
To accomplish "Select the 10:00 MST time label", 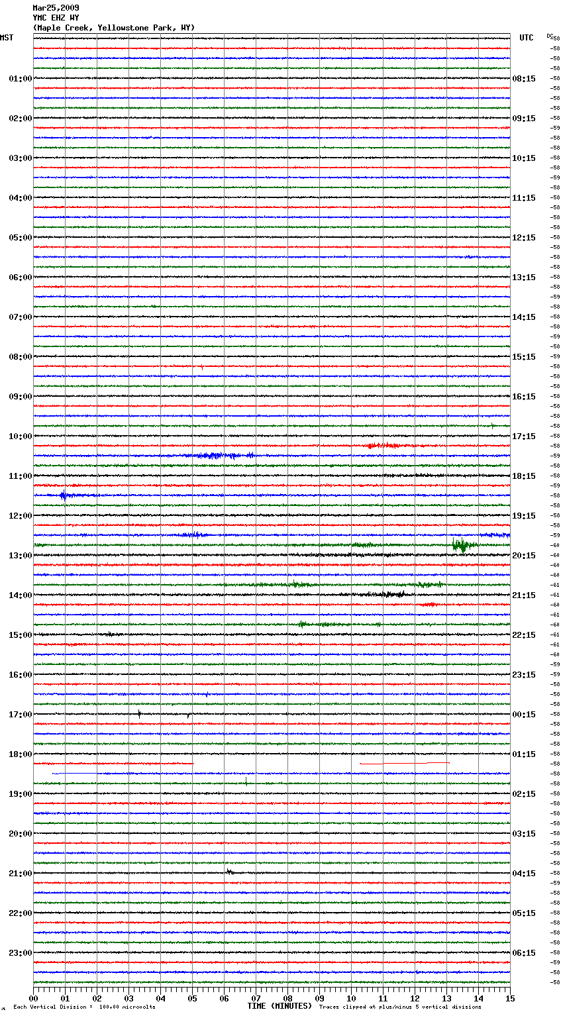I will (21, 436).
